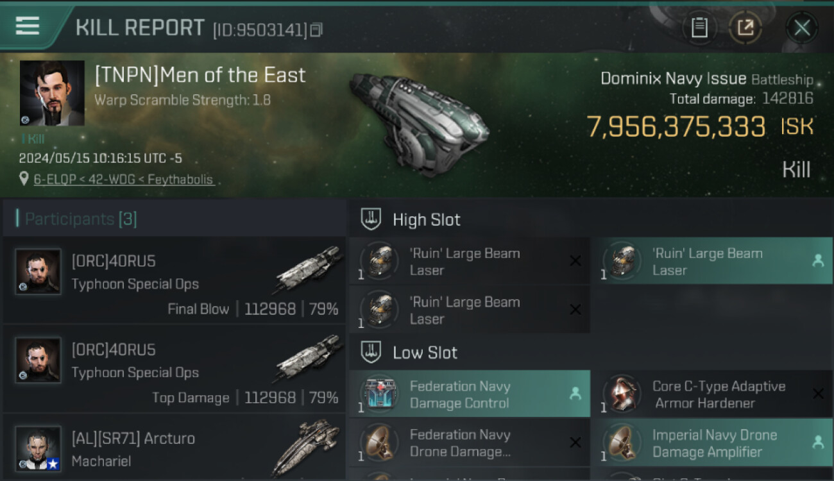Click the highlighted 'Ruin' Large Beam Laser
The width and height of the screenshot is (834, 481).
pos(711,261)
